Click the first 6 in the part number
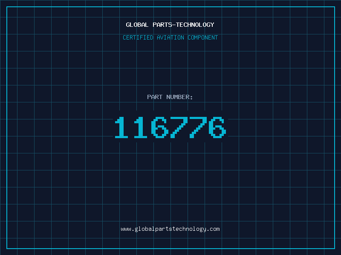 point(160,127)
